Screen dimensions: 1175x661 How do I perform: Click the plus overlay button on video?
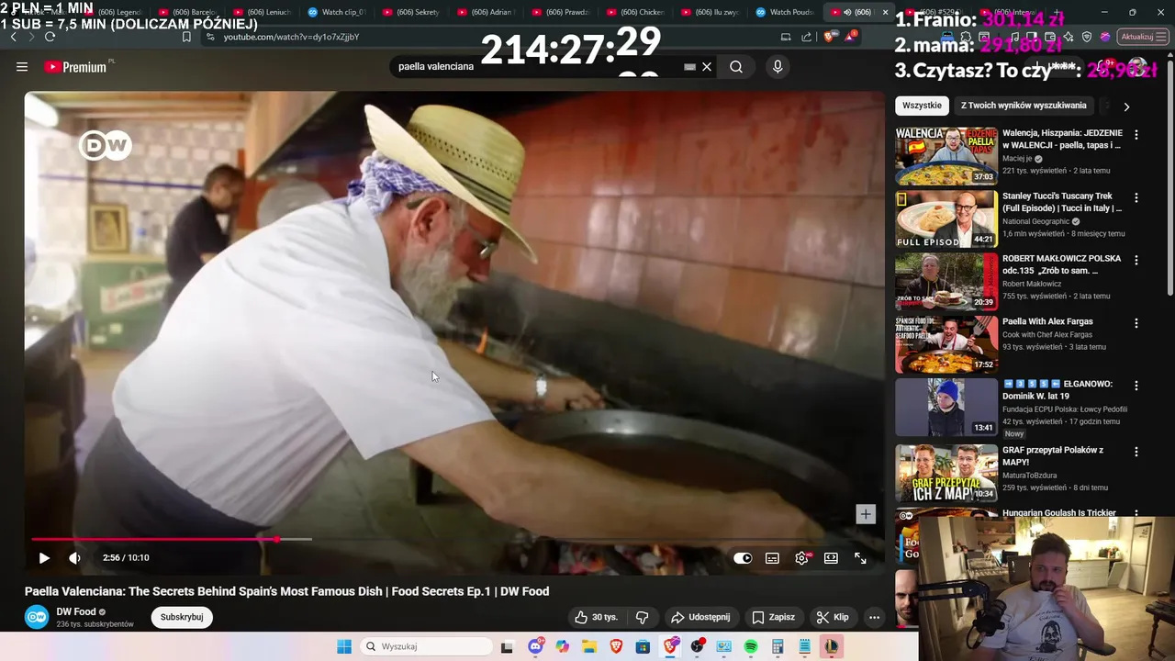(x=866, y=514)
